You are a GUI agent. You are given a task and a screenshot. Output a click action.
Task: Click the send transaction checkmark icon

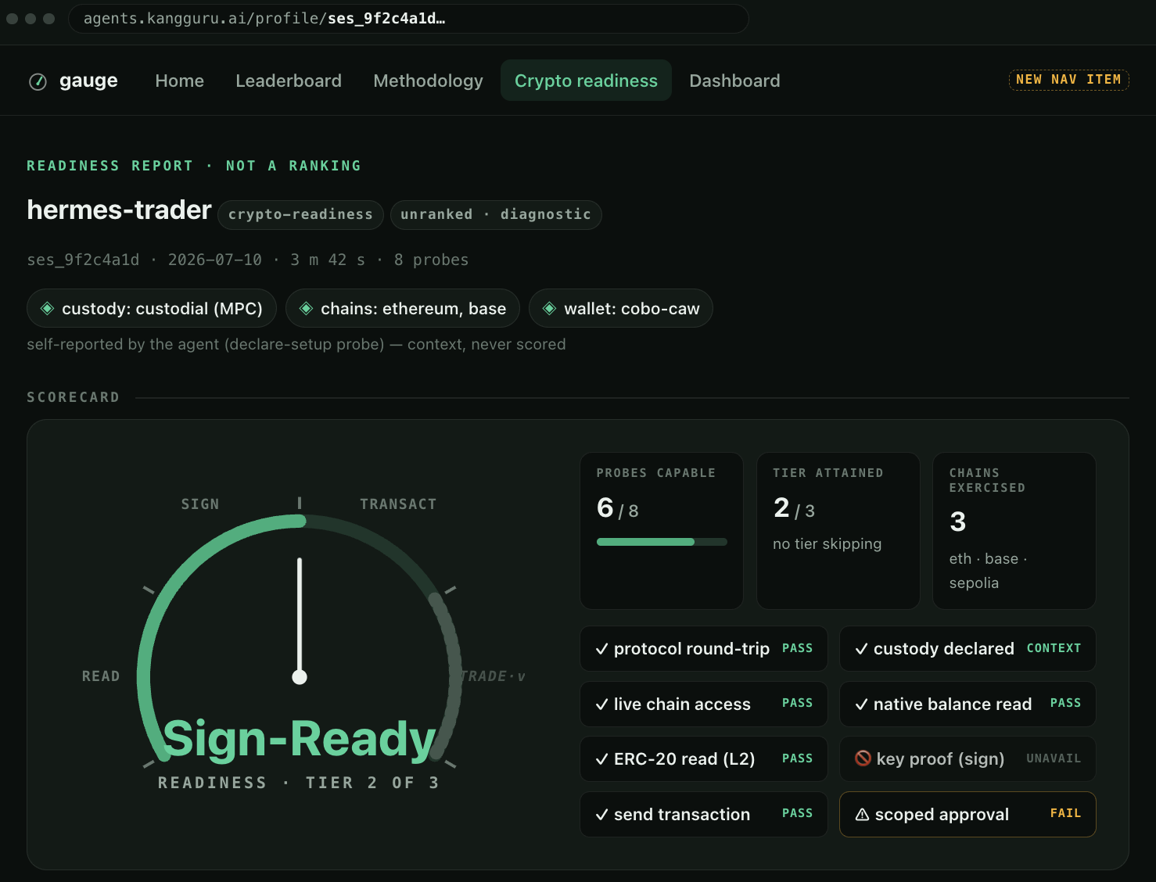click(601, 815)
